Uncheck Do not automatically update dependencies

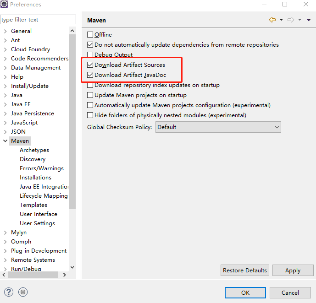[x=90, y=45]
